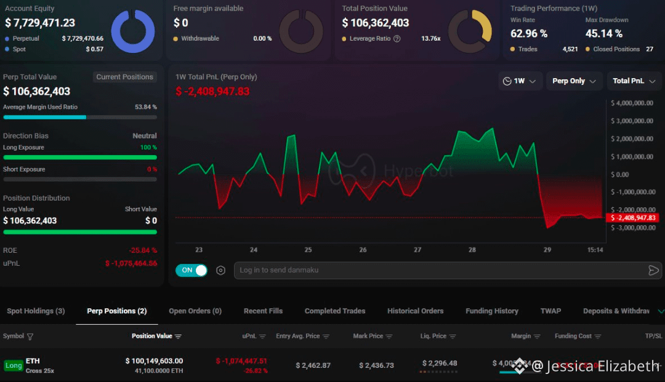Click the Log in to send danmaku field

click(447, 270)
